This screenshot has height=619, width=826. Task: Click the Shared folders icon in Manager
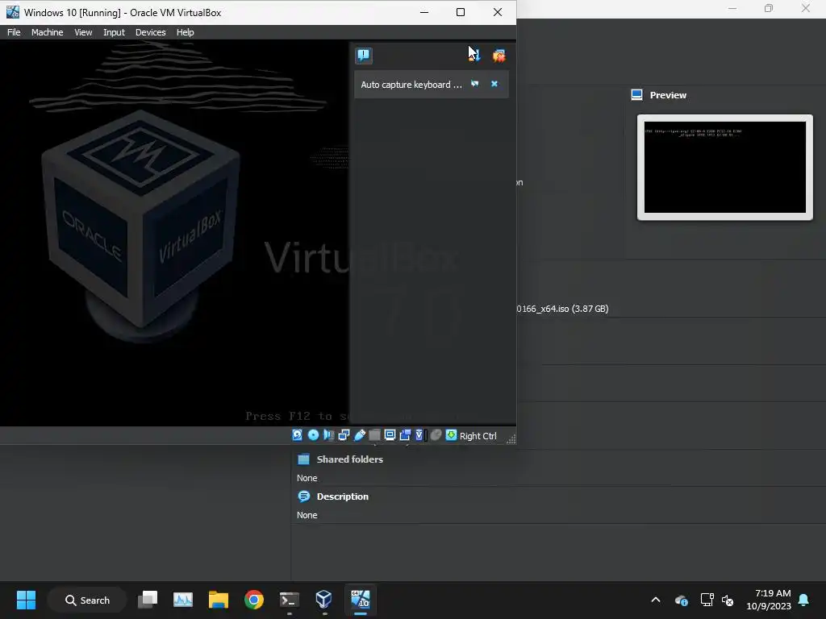click(x=304, y=459)
